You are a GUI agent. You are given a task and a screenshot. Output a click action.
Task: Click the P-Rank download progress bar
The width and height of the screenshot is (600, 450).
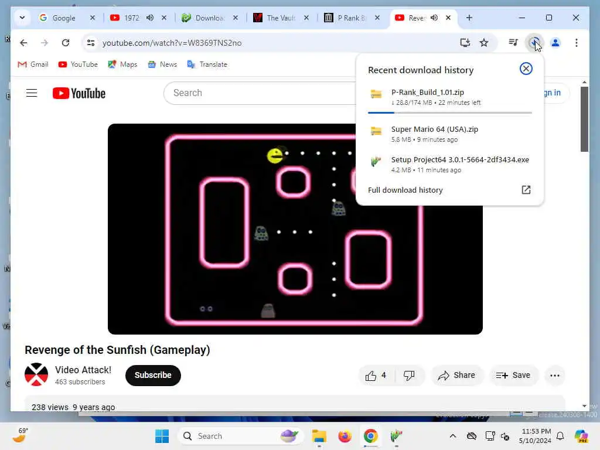[x=449, y=113]
